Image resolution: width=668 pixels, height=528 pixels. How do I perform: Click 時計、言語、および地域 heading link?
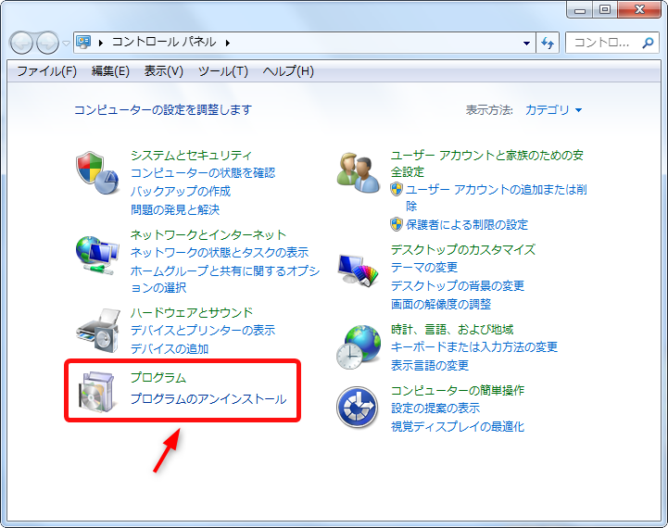(x=452, y=329)
